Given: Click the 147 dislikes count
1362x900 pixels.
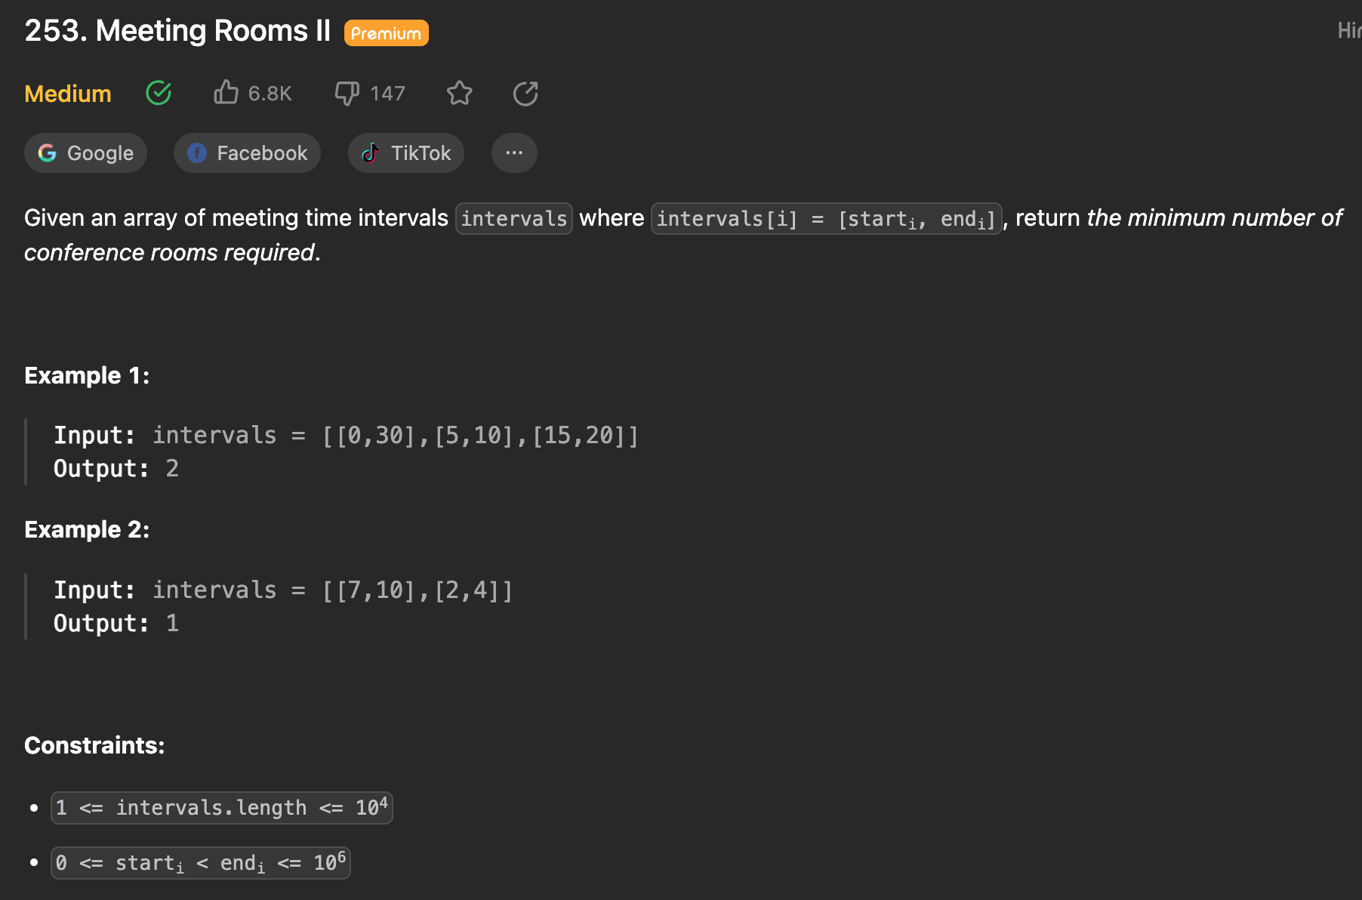Looking at the screenshot, I should [x=387, y=94].
